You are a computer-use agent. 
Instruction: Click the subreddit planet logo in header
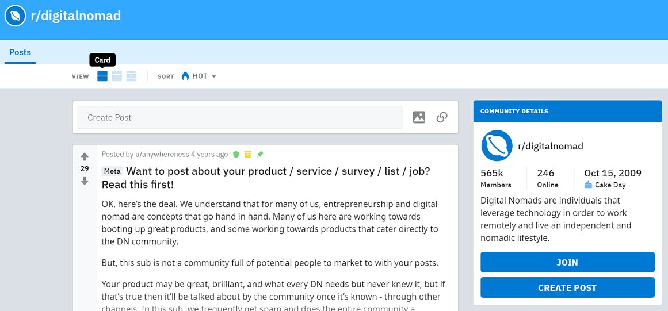(x=16, y=16)
